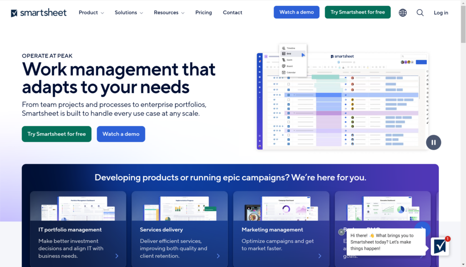Image resolution: width=466 pixels, height=267 pixels.
Task: Click arrow on Marketing management card
Action: point(320,256)
